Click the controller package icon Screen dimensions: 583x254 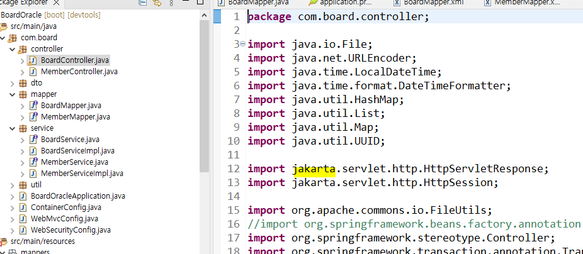click(23, 49)
